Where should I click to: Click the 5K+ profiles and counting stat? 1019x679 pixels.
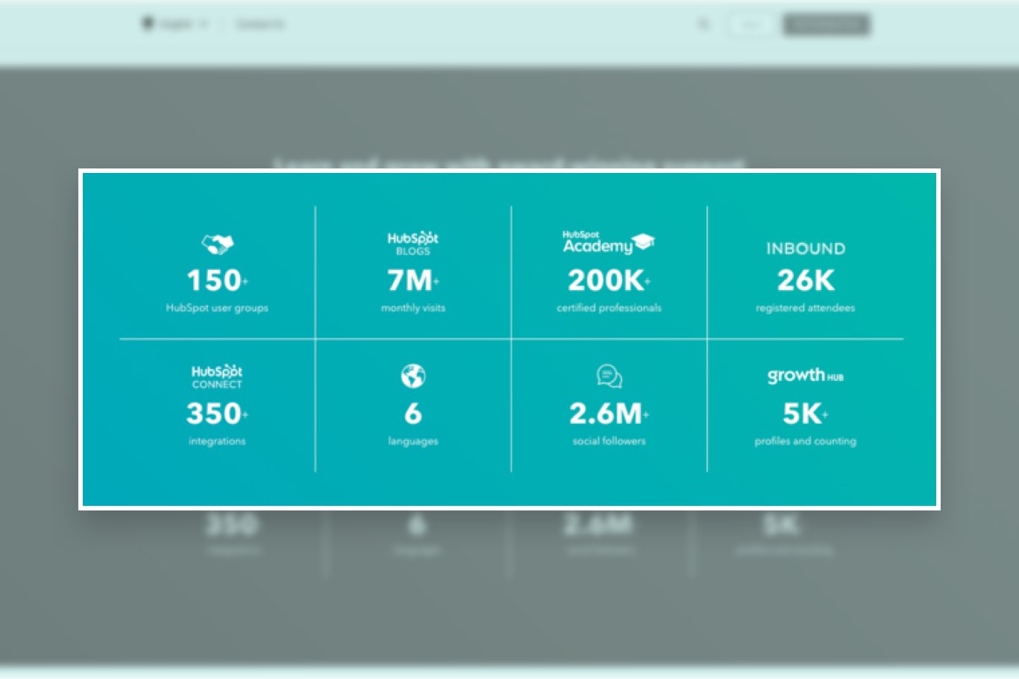point(805,414)
